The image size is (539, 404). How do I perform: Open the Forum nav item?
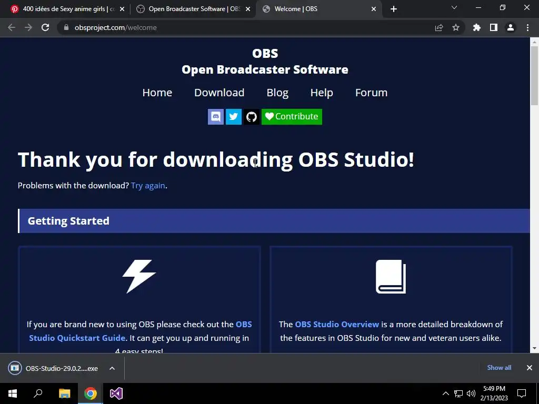pos(371,93)
